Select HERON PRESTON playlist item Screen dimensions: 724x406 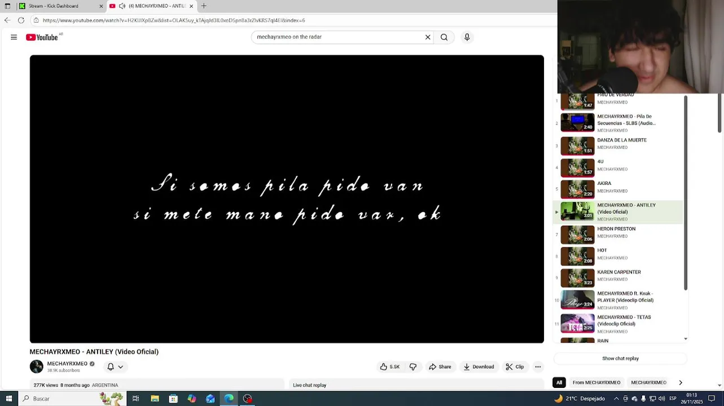click(618, 235)
